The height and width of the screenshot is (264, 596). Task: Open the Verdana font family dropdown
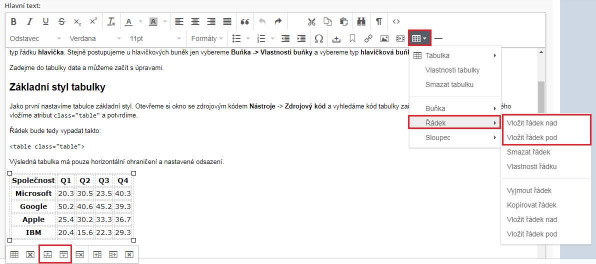(95, 38)
